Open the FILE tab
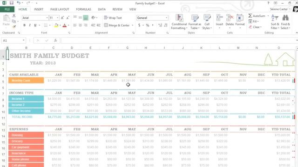Screen dimensions: 298x167 coord(7,9)
